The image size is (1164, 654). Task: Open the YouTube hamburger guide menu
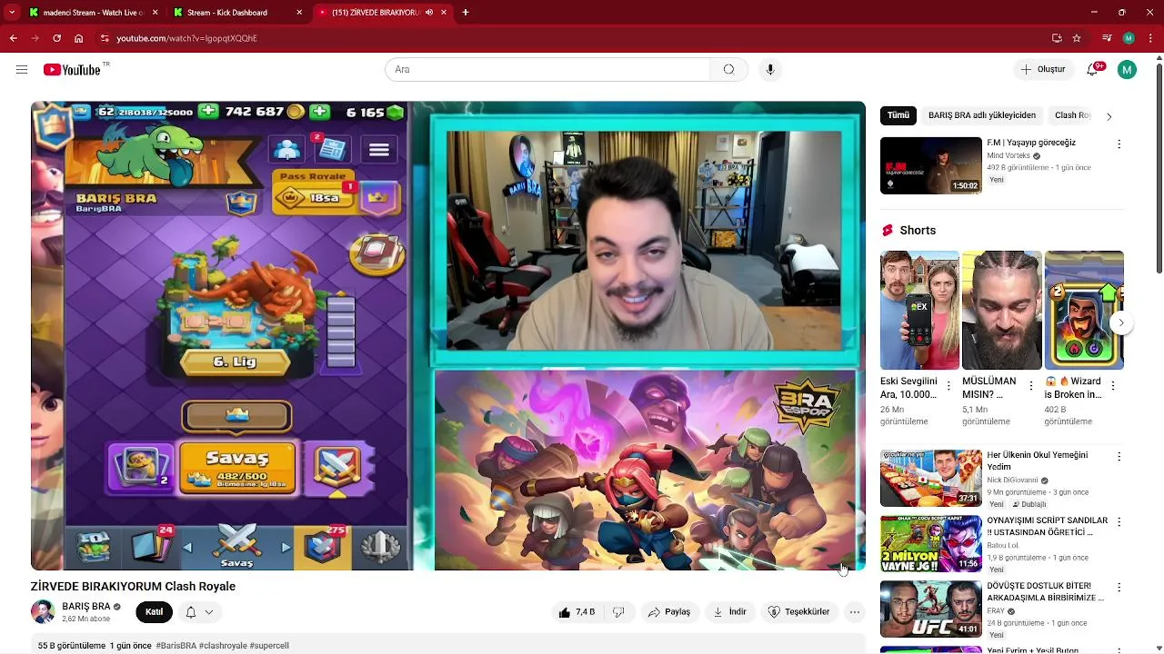point(22,70)
